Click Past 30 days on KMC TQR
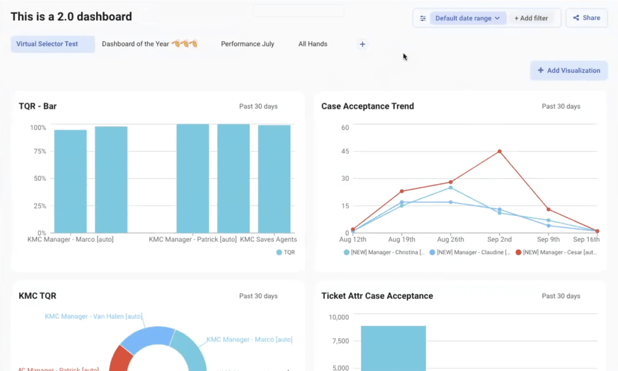Screen dimensions: 618x371 [258, 296]
